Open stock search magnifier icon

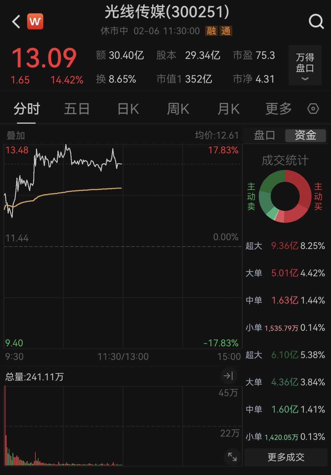(x=316, y=22)
